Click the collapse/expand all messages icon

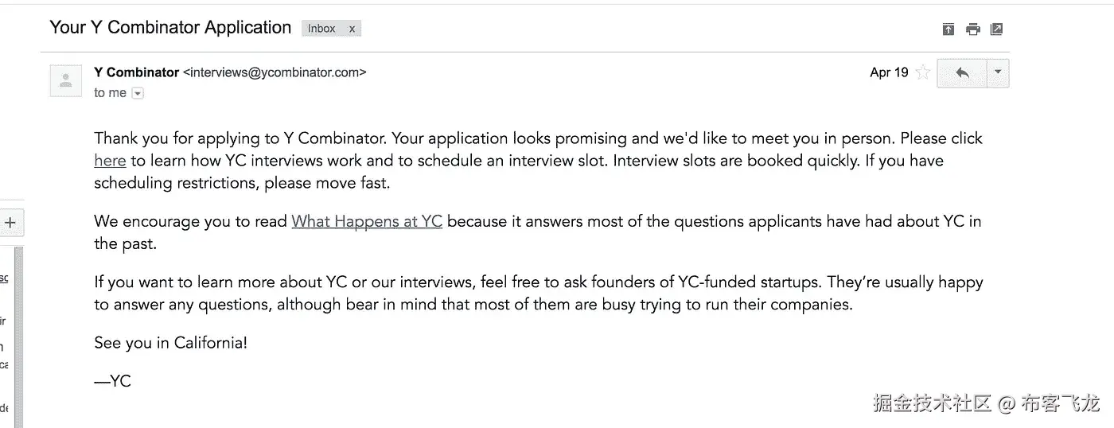pos(948,29)
